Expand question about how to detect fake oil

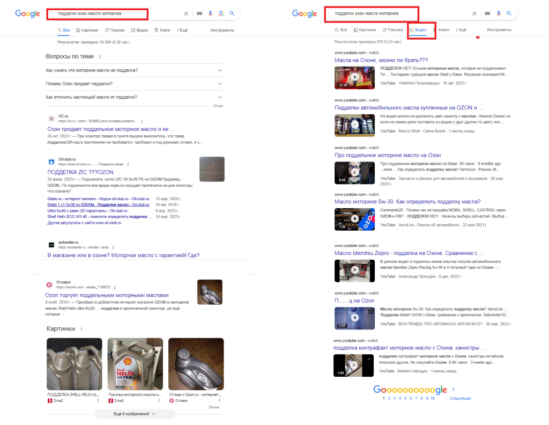click(x=134, y=70)
